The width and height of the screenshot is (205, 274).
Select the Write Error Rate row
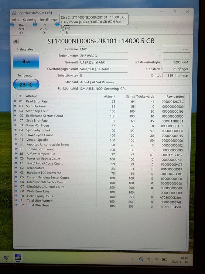click(99, 192)
